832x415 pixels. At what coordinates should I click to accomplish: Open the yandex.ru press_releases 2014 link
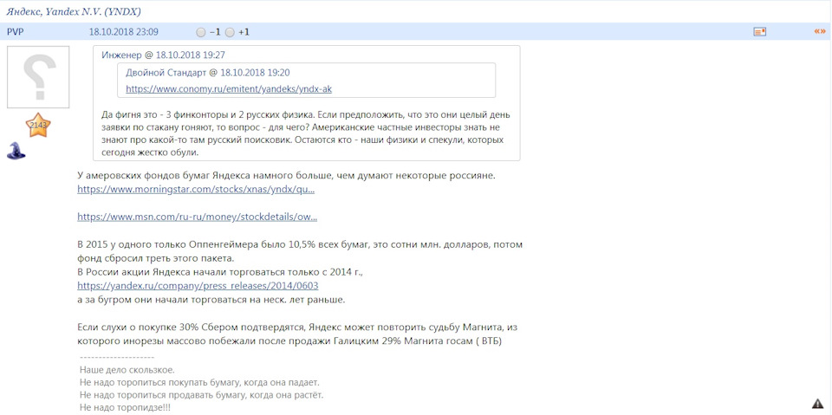pos(198,286)
